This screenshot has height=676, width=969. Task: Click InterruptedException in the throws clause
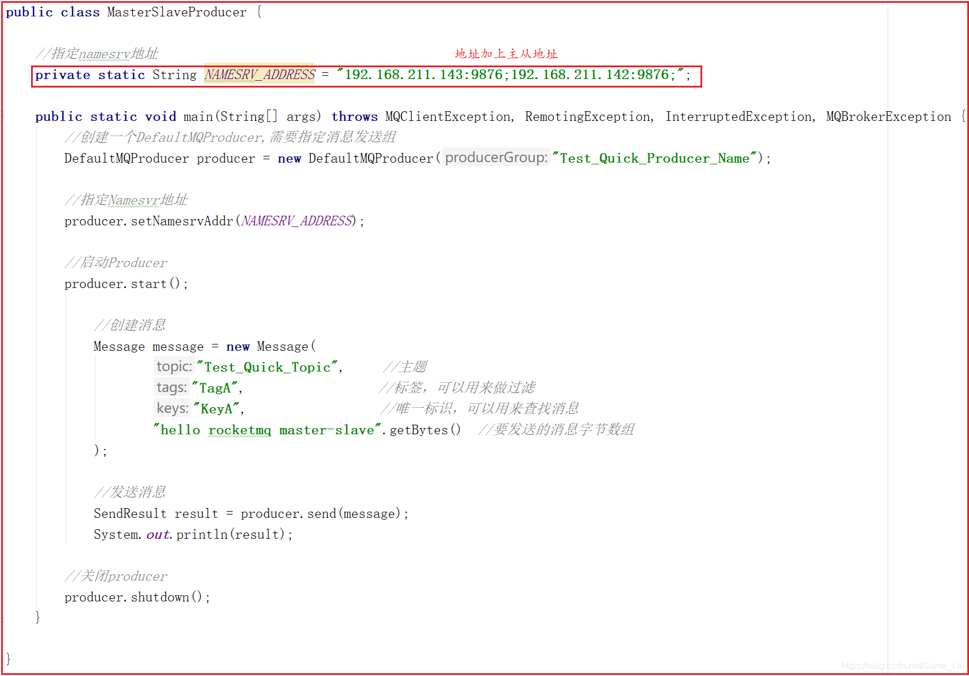click(739, 116)
